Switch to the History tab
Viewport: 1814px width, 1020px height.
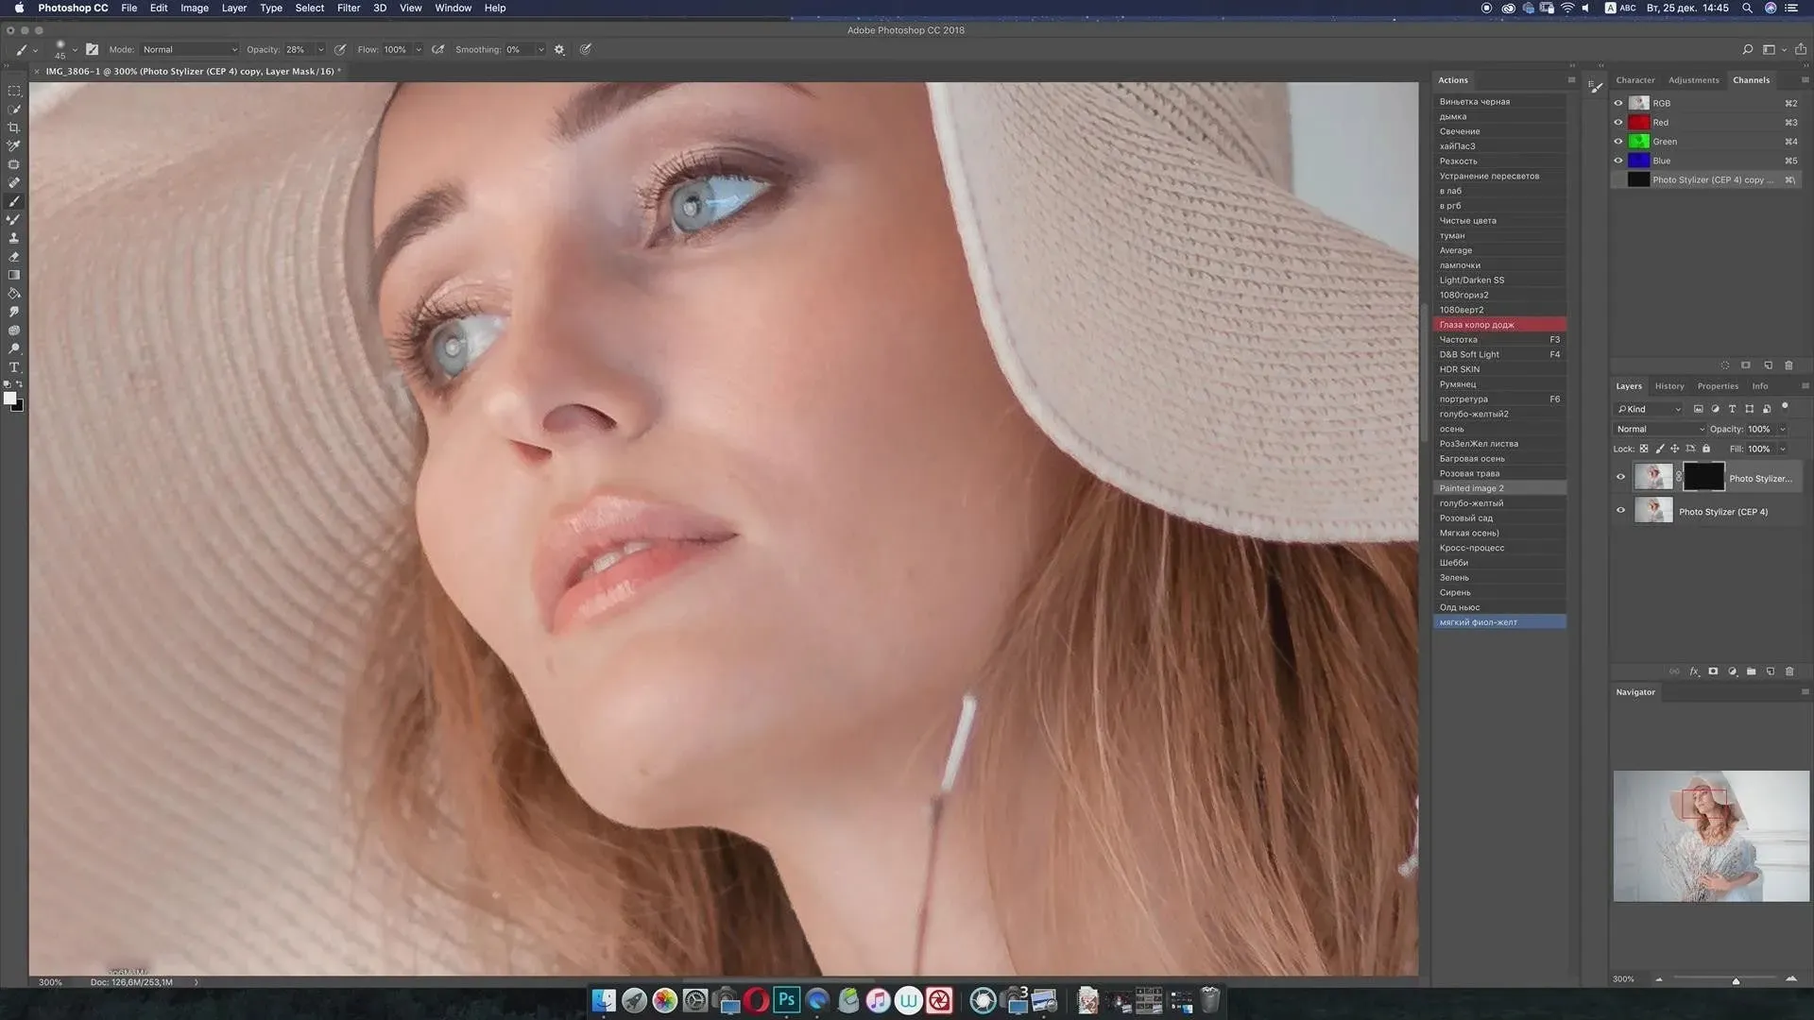(x=1669, y=385)
